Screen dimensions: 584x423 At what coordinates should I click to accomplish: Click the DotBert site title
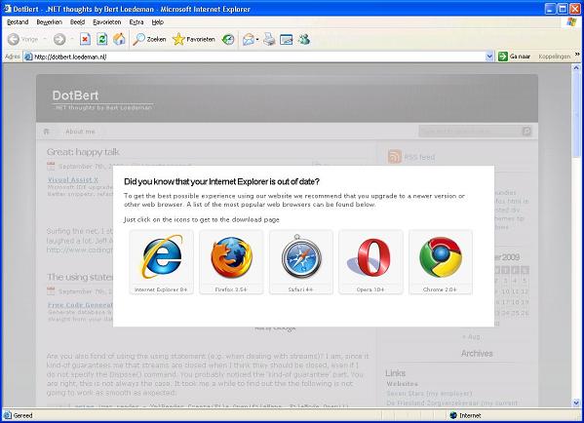point(76,96)
